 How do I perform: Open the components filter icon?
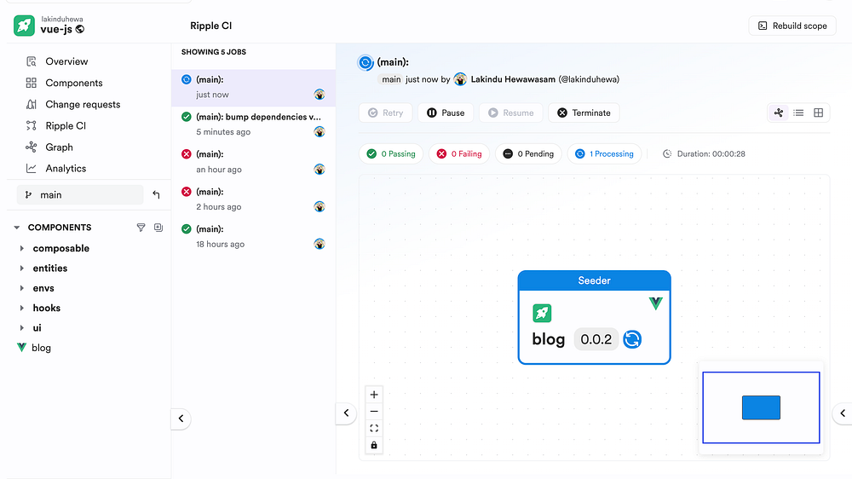point(141,228)
